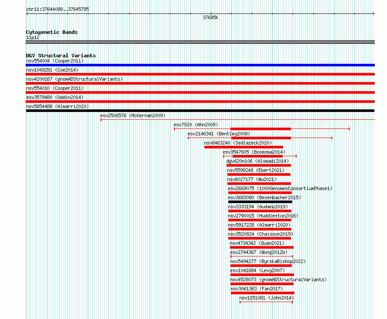
Task: Click the red nsv4200167 variant bar
Action: 200,83
